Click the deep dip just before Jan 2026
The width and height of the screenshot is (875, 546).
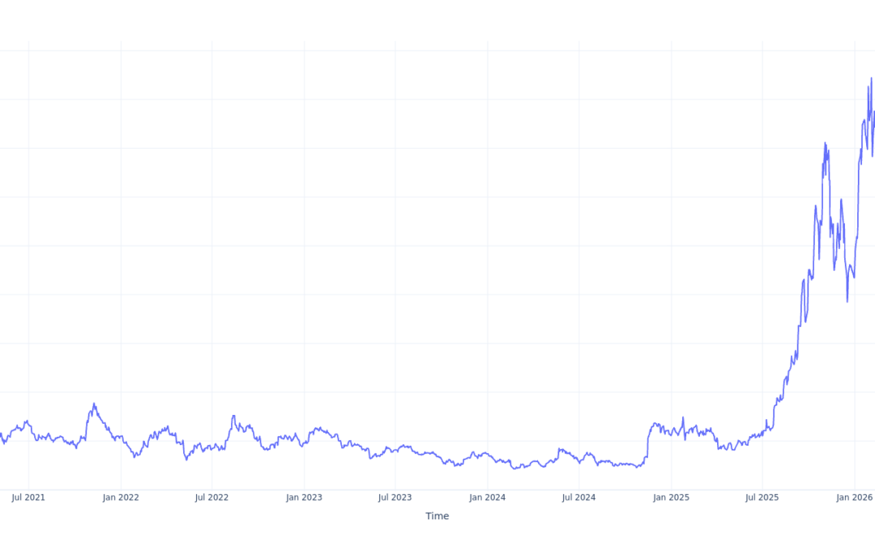[x=847, y=302]
